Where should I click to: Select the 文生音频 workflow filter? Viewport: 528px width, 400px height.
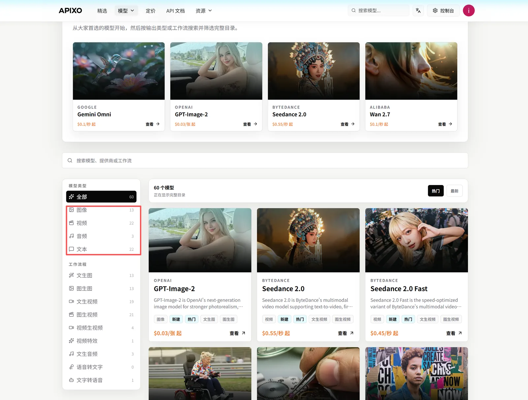point(101,354)
